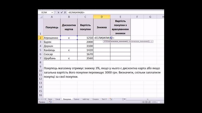Image resolution: width=202 pixels, height=113 pixels.
Task: Click the 1250 value cell
Action: [85, 38]
